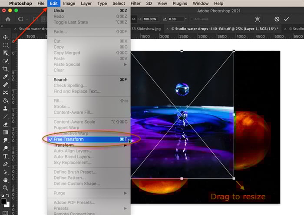Image resolution: width=304 pixels, height=215 pixels.
Task: Expand the toolbar double-chevron
Action: [x=2, y=26]
